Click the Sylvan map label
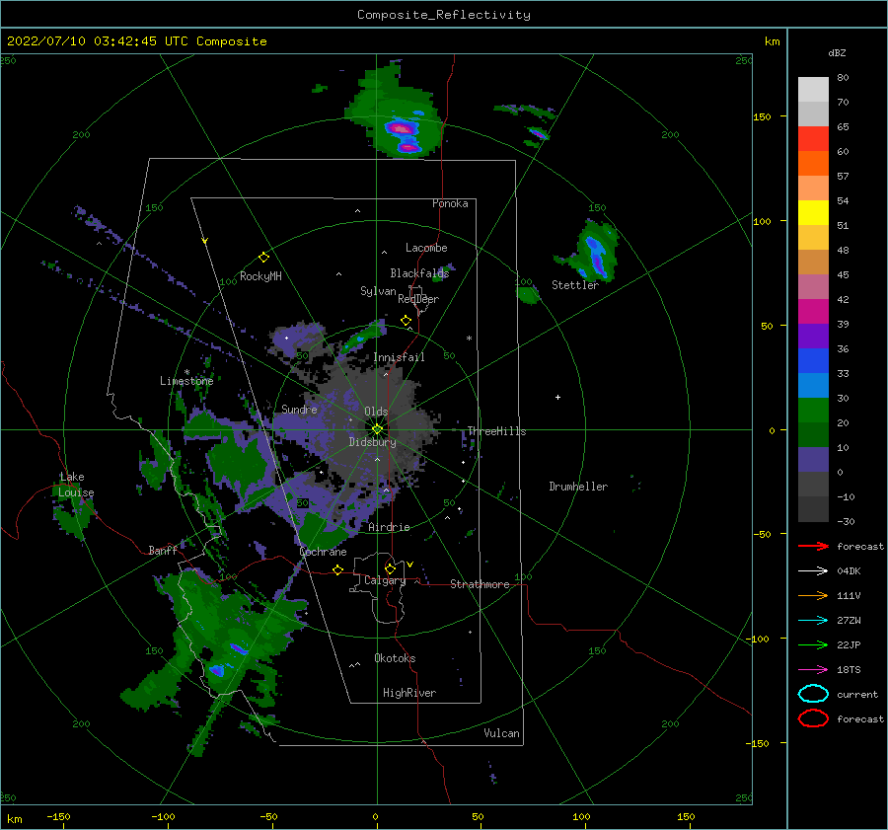888x830 pixels. (x=378, y=291)
